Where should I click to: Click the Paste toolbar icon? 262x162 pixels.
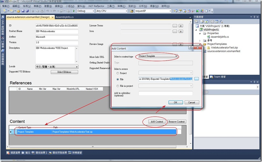(x=42, y=11)
